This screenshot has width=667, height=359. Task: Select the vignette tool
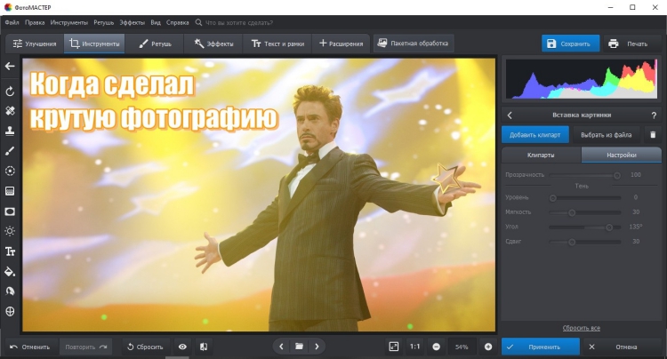point(10,211)
